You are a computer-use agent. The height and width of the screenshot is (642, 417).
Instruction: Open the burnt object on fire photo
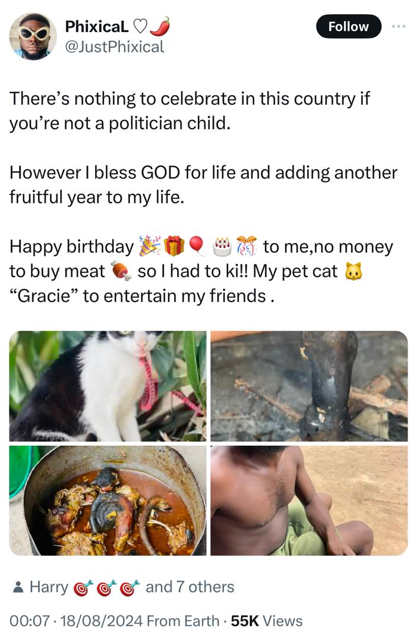tap(309, 386)
